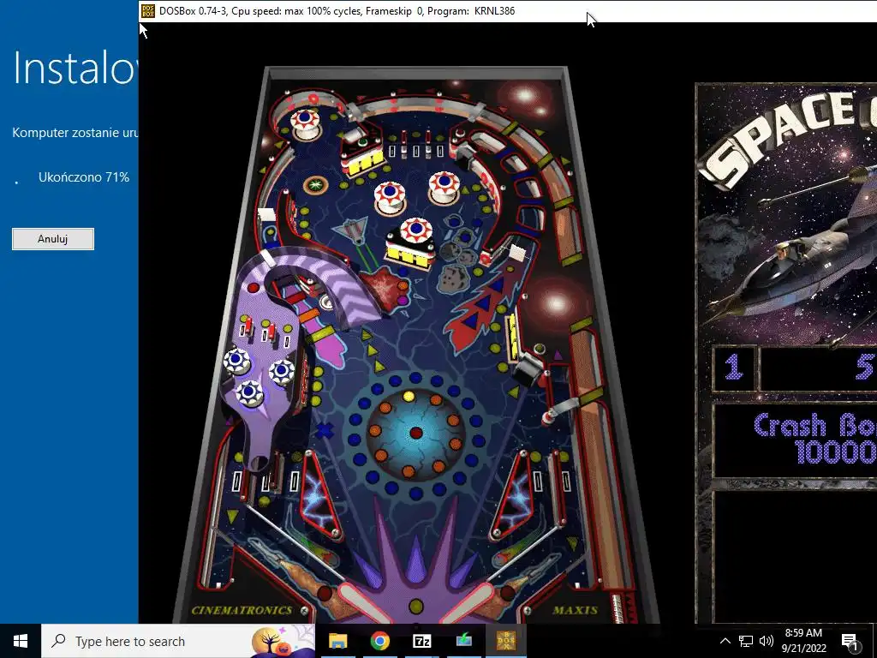
Task: Click DOSBox window title text
Action: [x=337, y=10]
